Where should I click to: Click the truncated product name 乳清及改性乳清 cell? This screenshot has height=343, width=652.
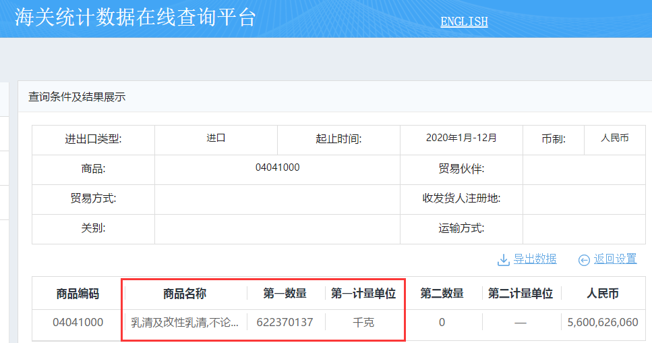point(185,323)
